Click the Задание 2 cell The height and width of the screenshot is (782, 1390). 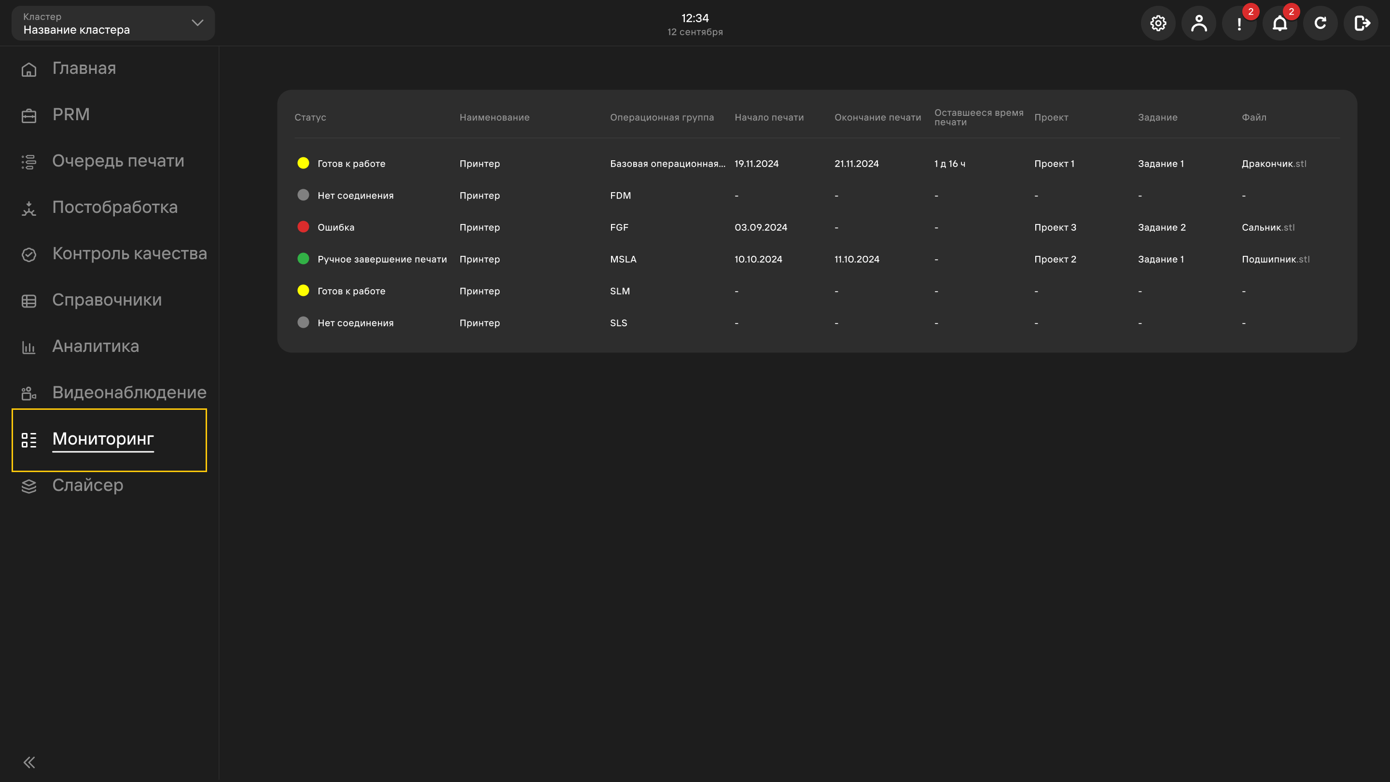point(1162,227)
